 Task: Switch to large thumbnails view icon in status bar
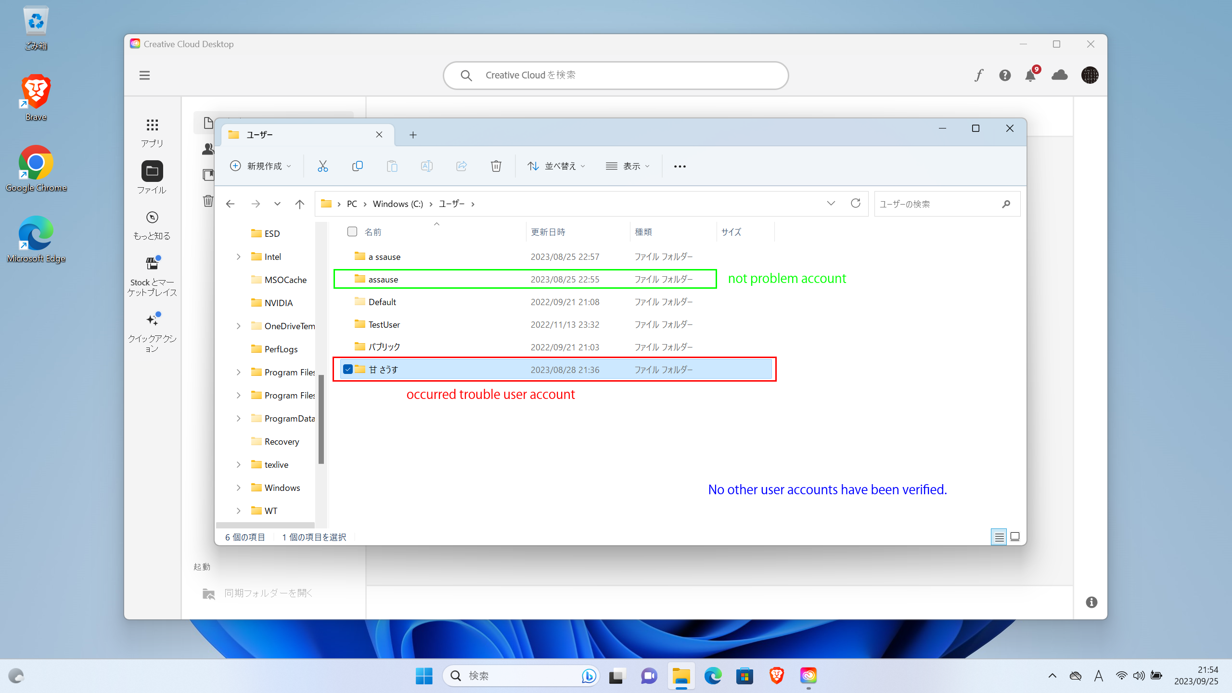pos(1014,537)
